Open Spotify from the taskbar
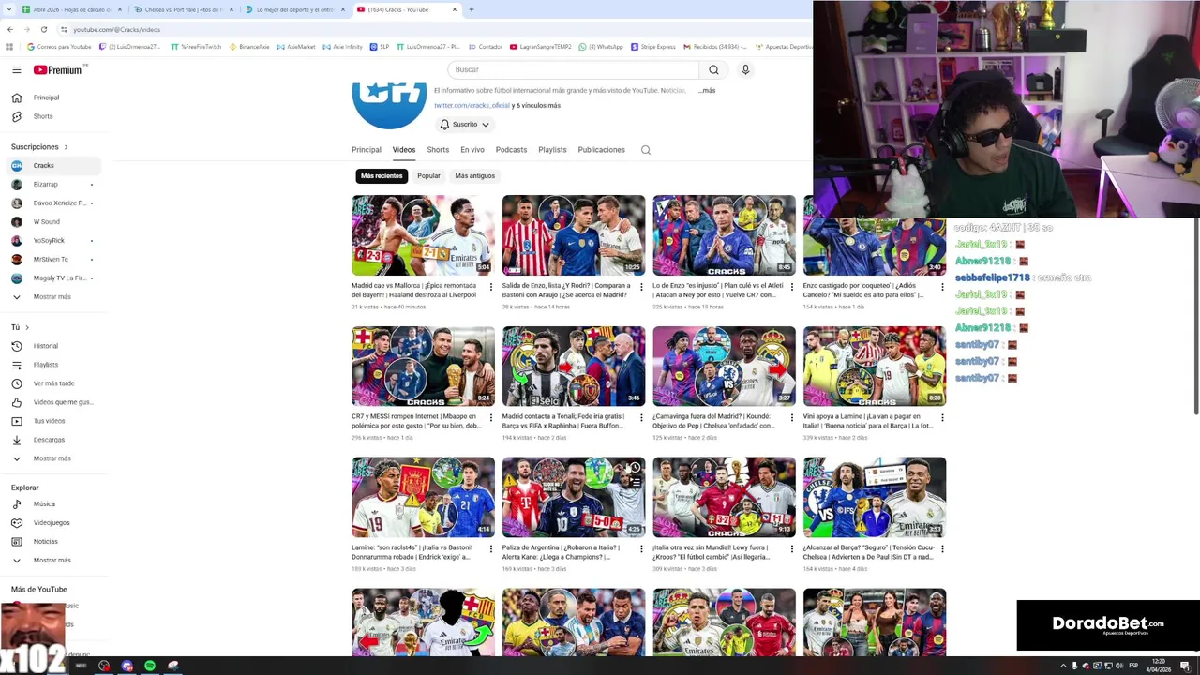Screen dimensions: 1200x675 tap(150, 666)
